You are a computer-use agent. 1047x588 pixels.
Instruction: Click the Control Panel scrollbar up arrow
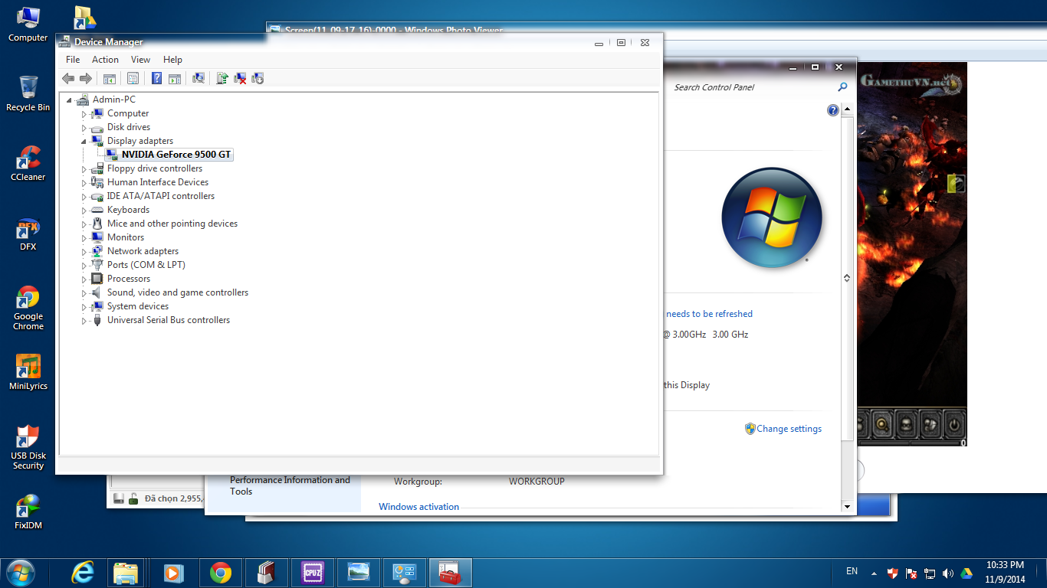click(847, 109)
